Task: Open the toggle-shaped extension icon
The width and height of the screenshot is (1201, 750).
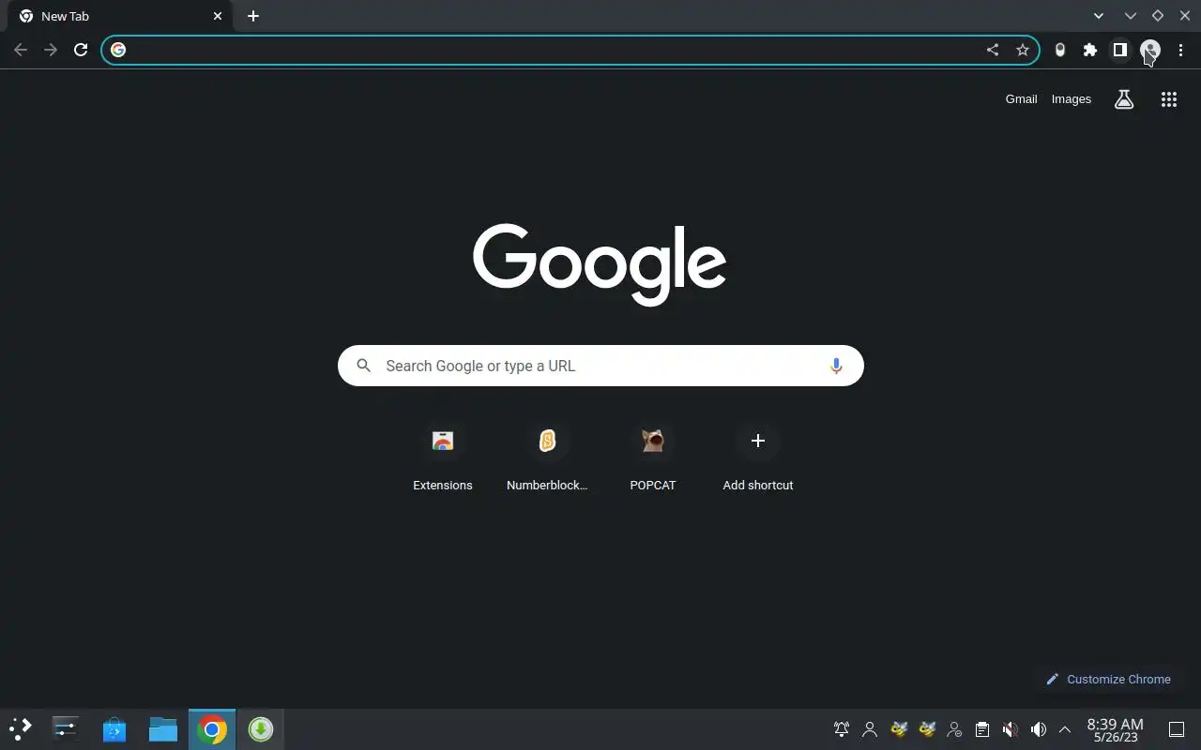Action: tap(1060, 50)
